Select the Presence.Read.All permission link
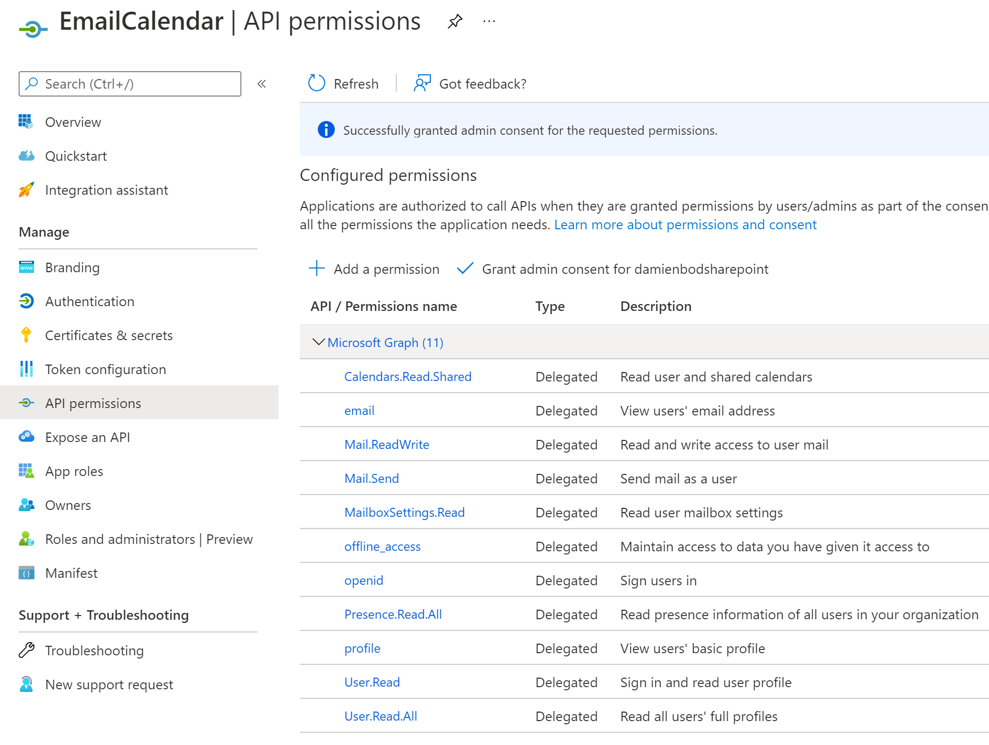This screenshot has height=745, width=989. pyautogui.click(x=393, y=614)
